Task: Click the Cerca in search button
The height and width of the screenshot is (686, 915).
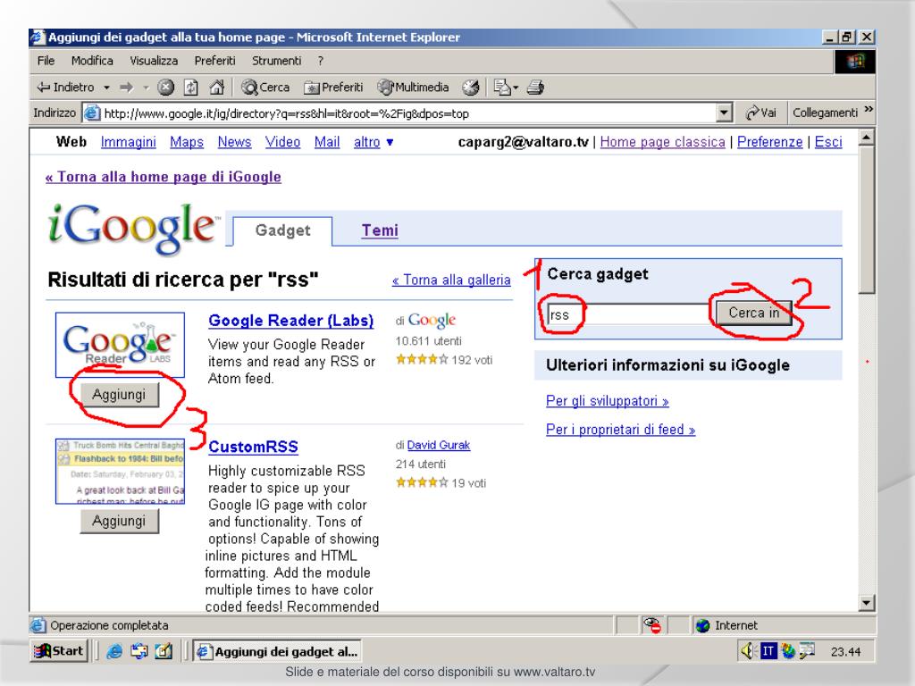Action: point(753,313)
